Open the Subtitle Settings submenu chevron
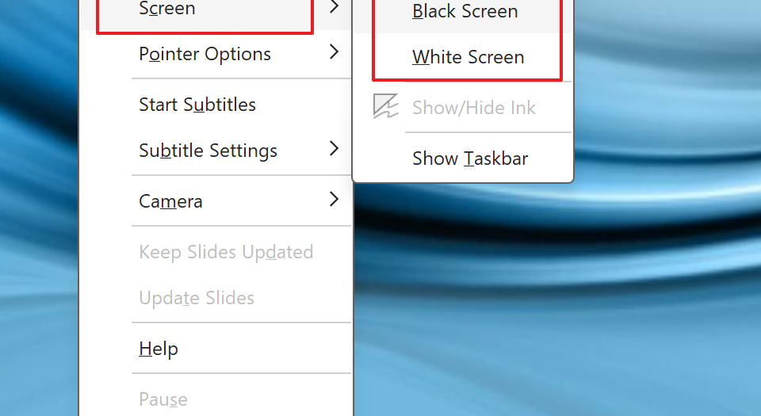This screenshot has height=416, width=761. (334, 149)
